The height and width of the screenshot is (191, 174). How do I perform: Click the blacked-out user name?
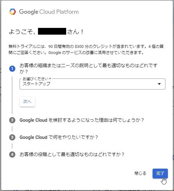tap(52, 31)
